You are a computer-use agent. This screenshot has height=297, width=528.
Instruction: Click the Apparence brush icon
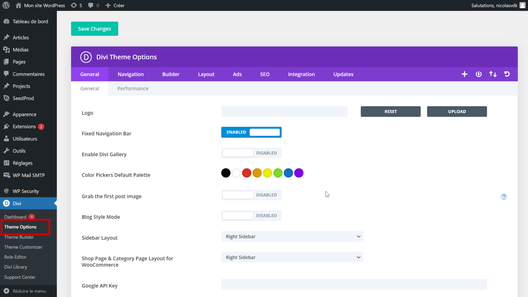pos(6,114)
